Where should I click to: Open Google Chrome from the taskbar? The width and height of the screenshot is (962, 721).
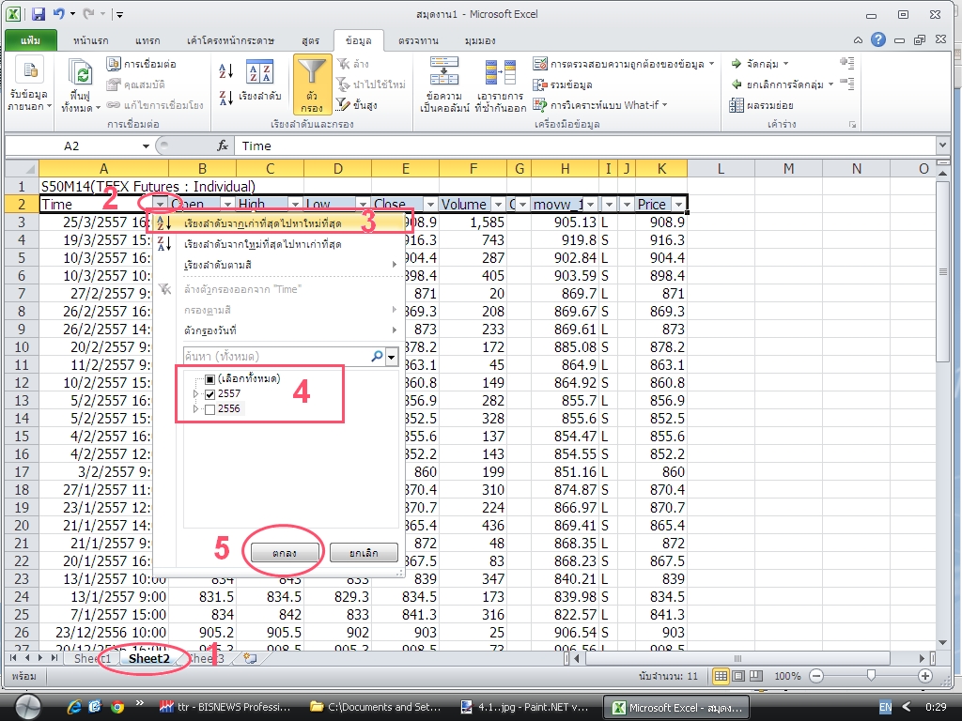117,707
